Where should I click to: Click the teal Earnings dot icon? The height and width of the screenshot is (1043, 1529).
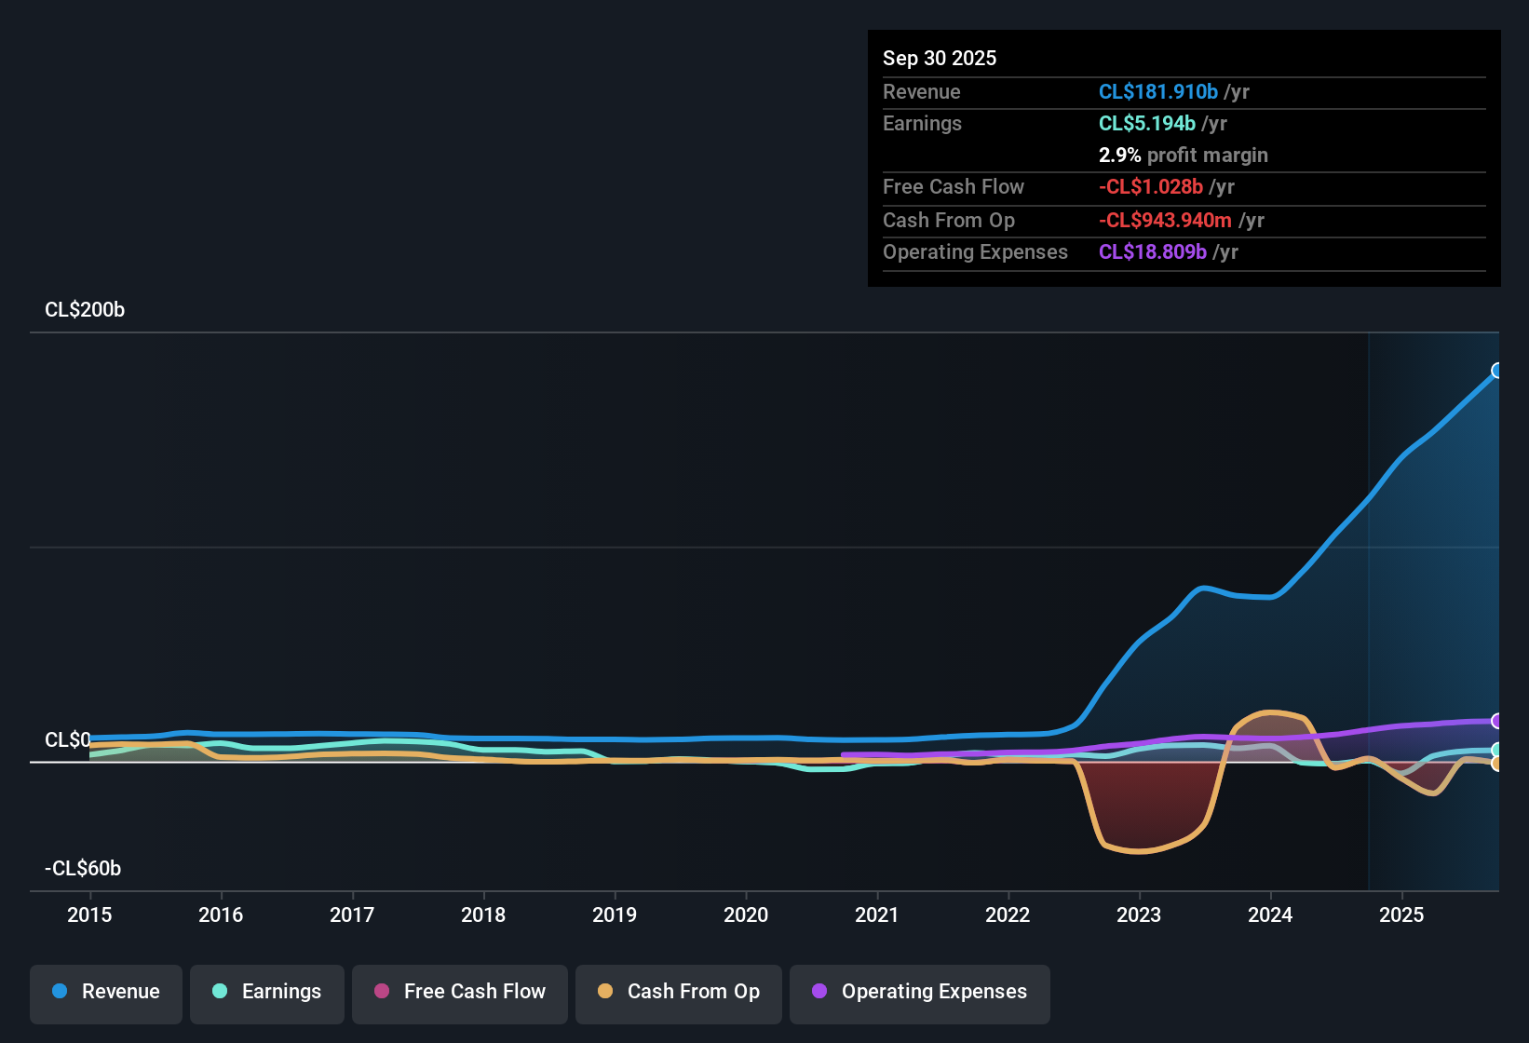pyautogui.click(x=220, y=992)
